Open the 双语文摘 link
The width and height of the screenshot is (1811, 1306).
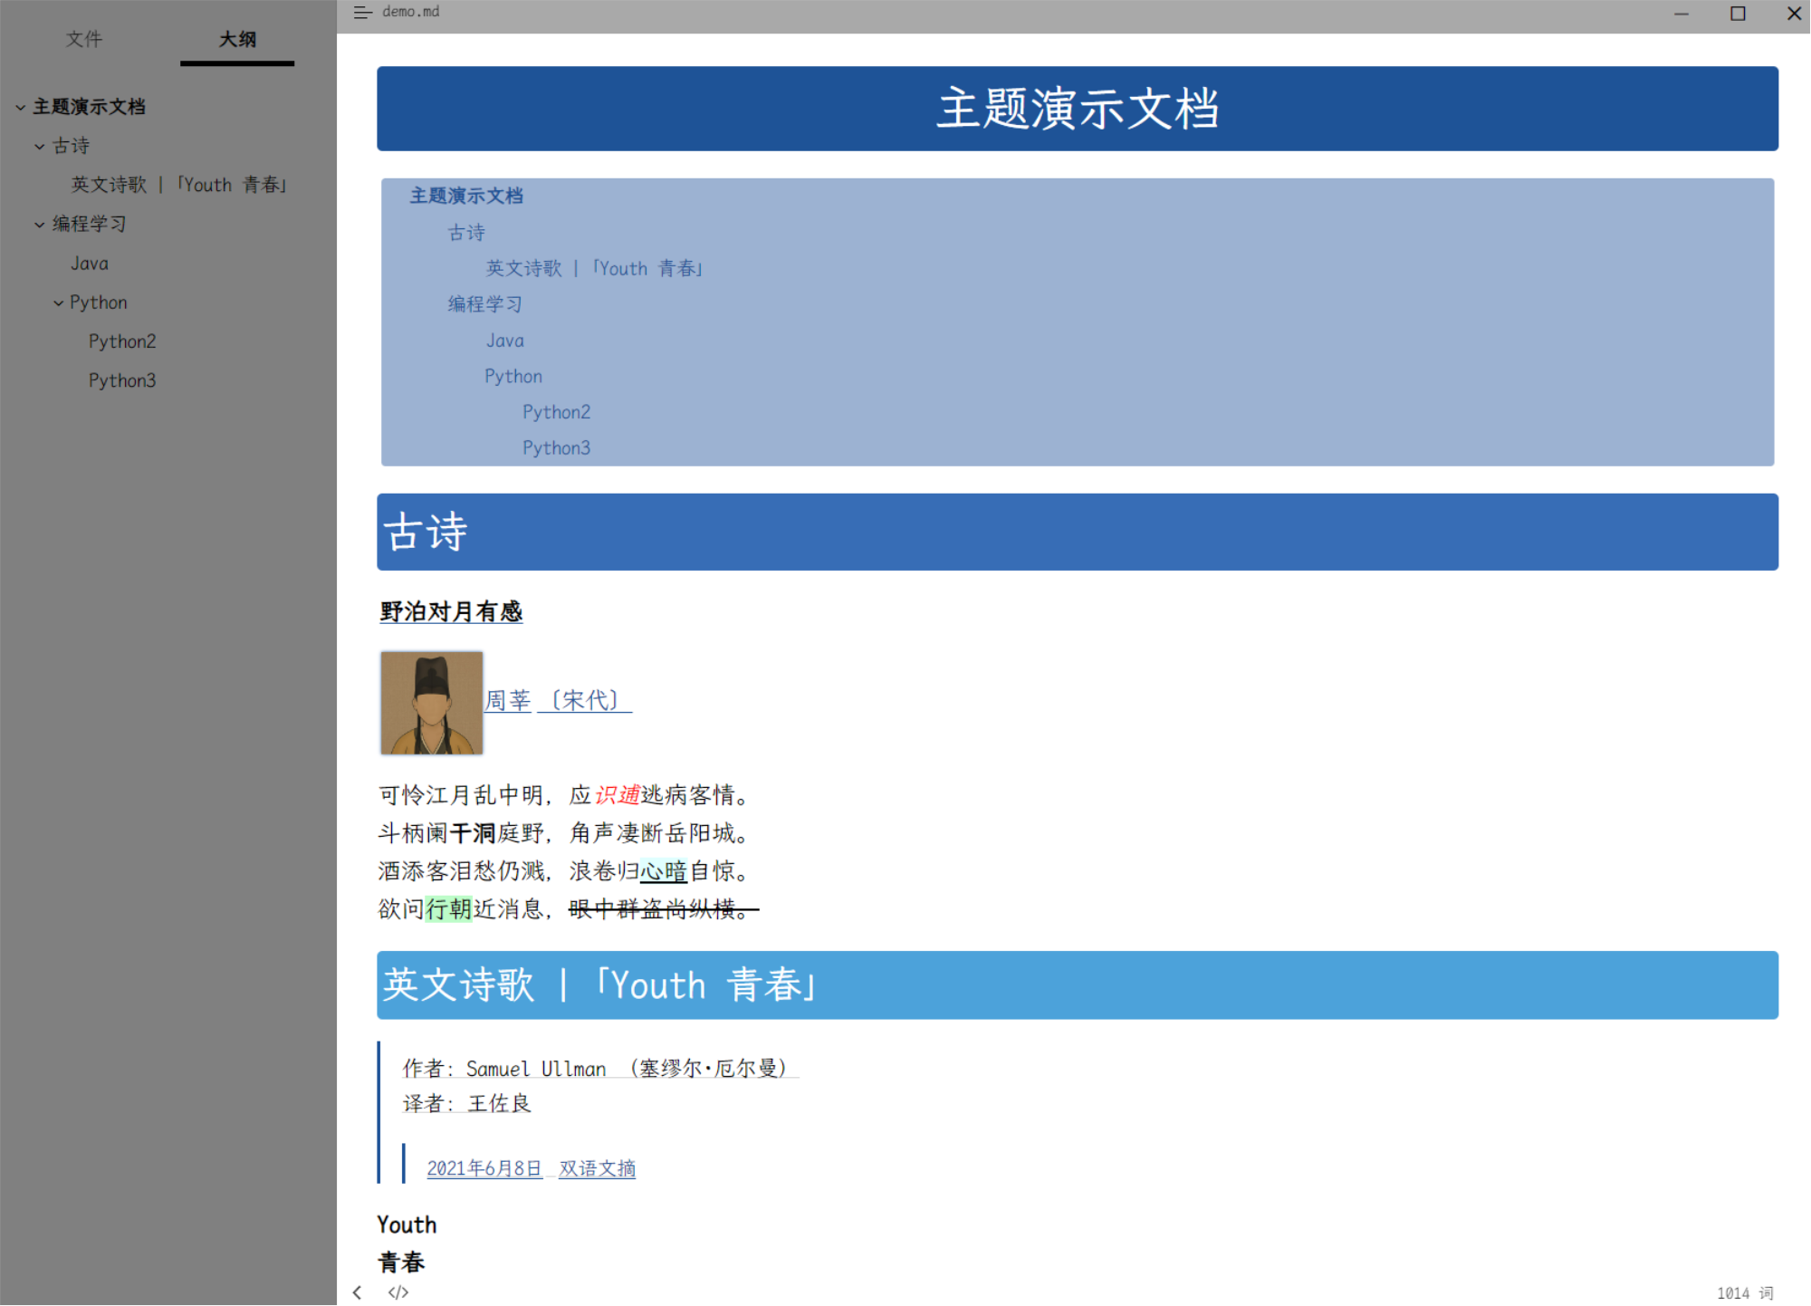tap(597, 1168)
